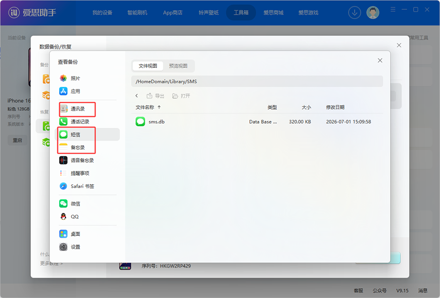Select the 桌面 desktop icon

point(64,234)
